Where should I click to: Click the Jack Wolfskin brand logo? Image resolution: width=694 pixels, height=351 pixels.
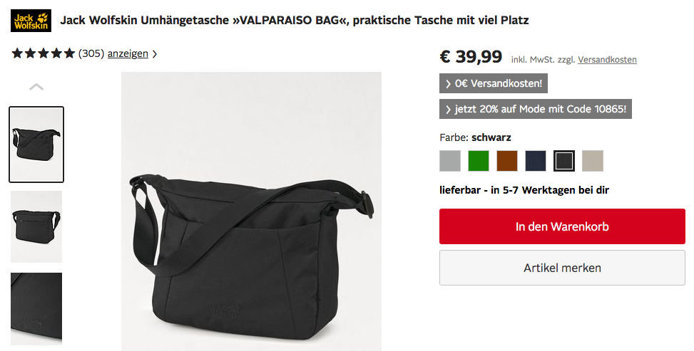31,21
